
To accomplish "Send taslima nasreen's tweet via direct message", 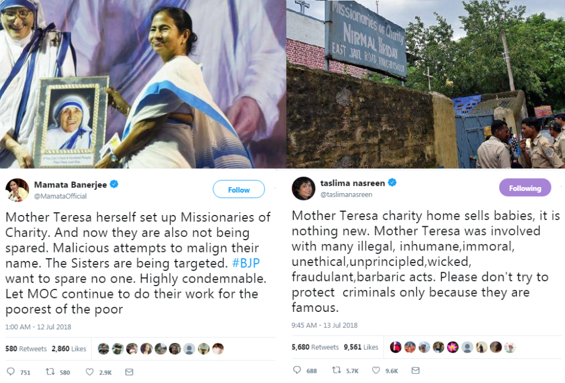I will (x=415, y=370).
